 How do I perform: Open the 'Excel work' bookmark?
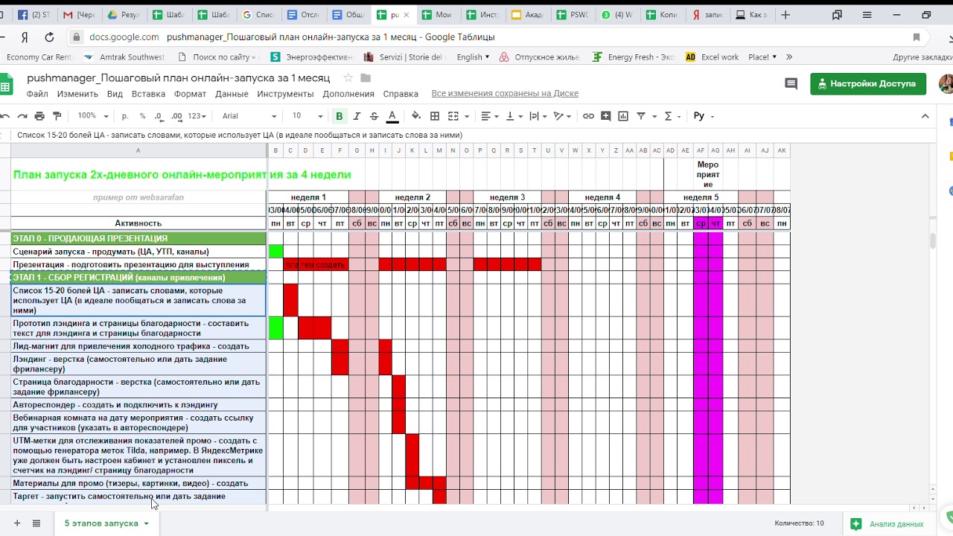[713, 57]
